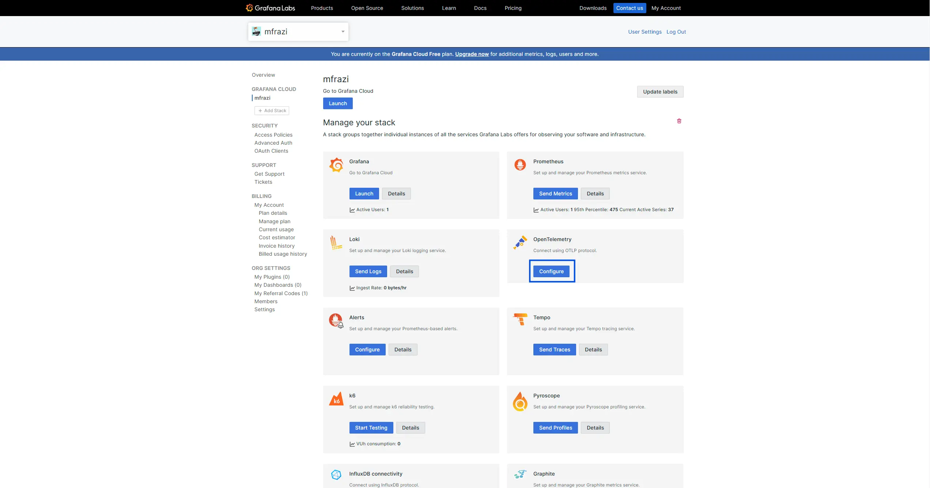Click the Upgrade now link
Screen dimensions: 930x488
tap(472, 54)
